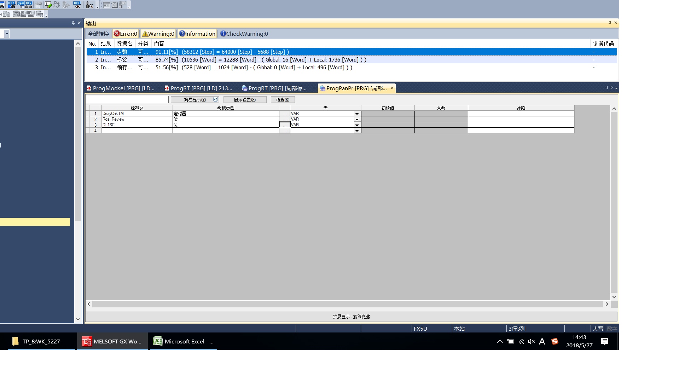Viewport: 679px width, 382px height.
Task: Toggle the Error:0 filter
Action: (x=126, y=34)
